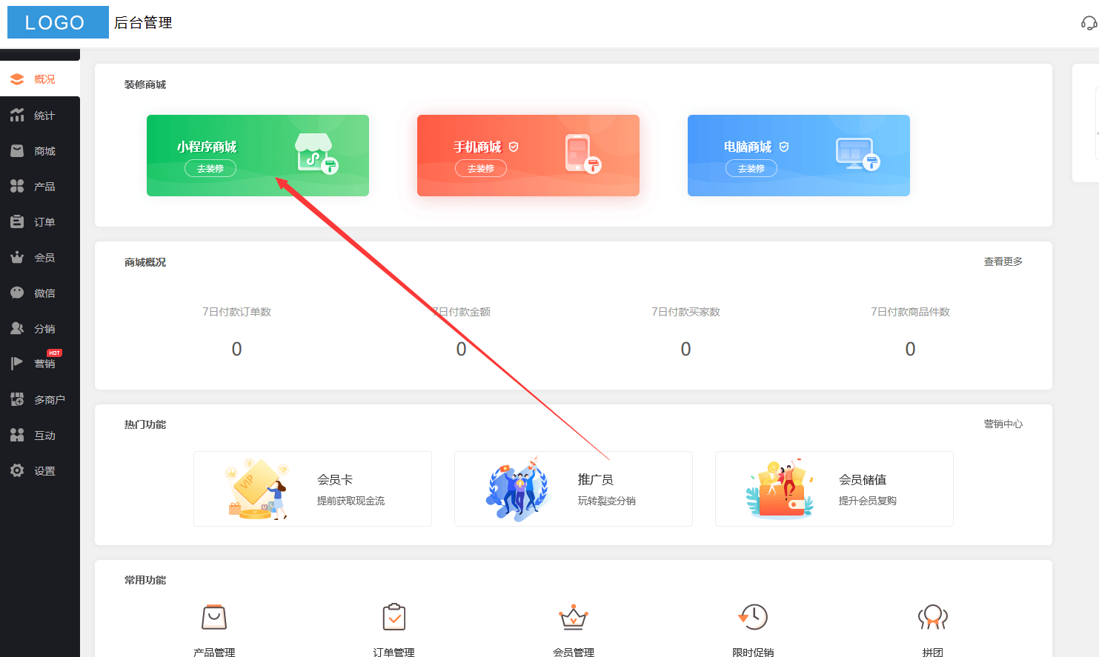
Task: Open 限时促销 clock icon shortcut
Action: tap(753, 618)
